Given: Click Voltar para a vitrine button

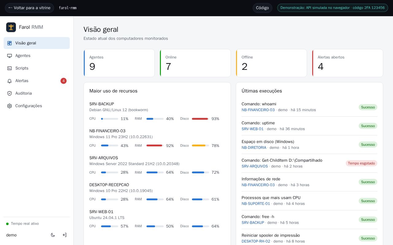Looking at the screenshot, I should 29,8.
